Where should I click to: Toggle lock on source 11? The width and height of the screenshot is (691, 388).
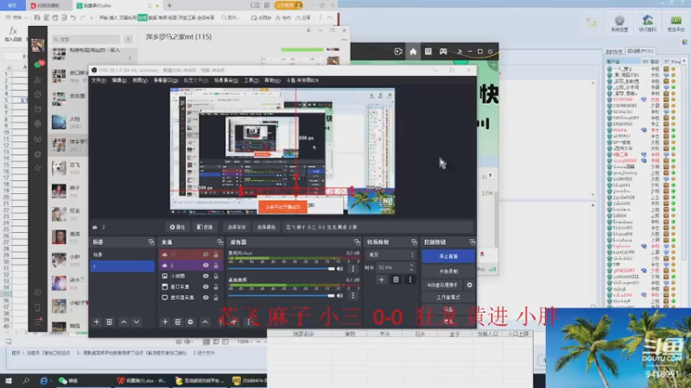pos(216,254)
